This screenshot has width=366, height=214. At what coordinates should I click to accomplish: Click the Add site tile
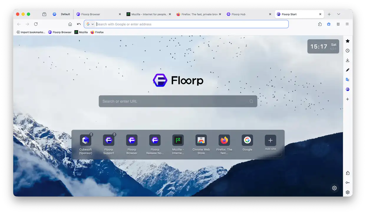coord(271,143)
